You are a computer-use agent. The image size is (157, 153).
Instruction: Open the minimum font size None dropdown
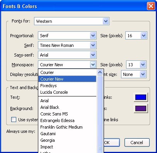[x=143, y=74]
